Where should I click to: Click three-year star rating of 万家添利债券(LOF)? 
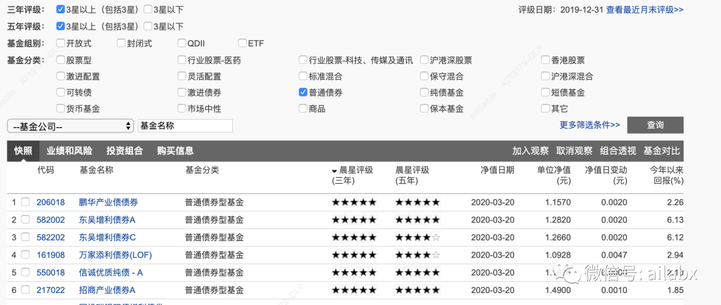354,255
